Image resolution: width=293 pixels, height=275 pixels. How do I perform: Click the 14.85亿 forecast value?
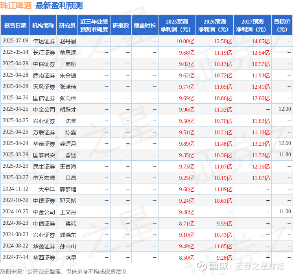point(261,41)
